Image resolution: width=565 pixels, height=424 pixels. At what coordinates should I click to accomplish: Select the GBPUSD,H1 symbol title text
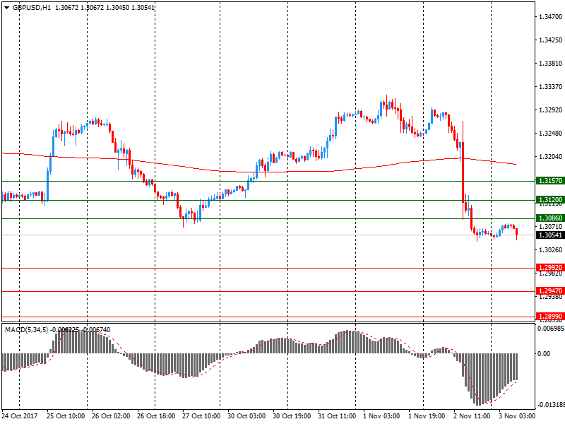click(x=32, y=8)
